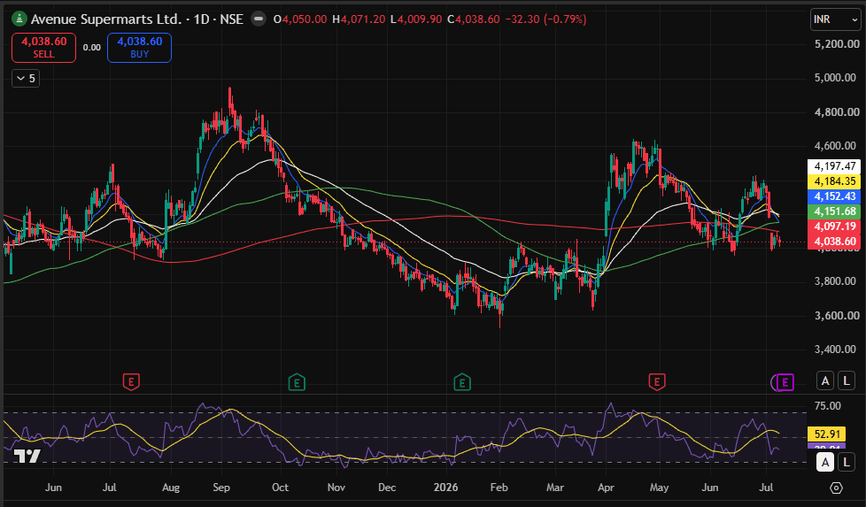This screenshot has height=507, width=866.
Task: Click the blue BUY 4,038.60 button
Action: click(x=139, y=48)
